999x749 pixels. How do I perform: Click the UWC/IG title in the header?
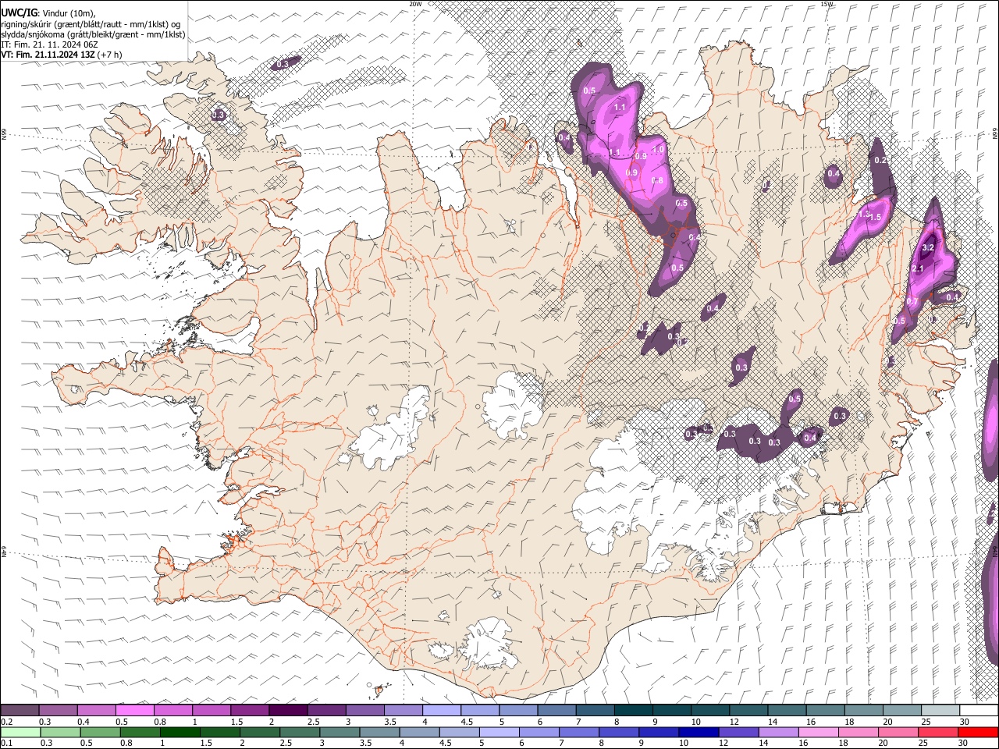pyautogui.click(x=19, y=12)
